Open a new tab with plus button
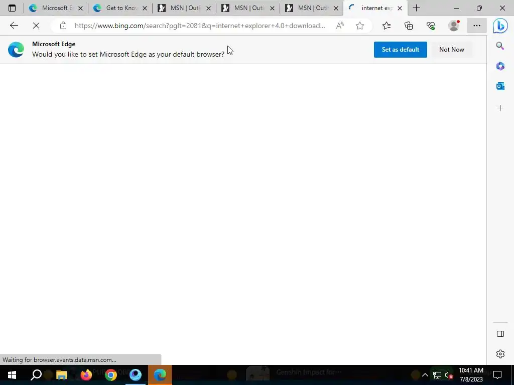Screen dimensions: 514x385 click(x=416, y=8)
